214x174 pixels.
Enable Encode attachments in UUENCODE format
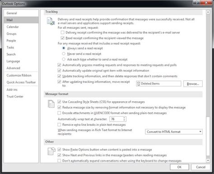coord(59,113)
